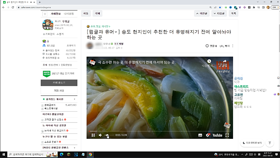Collapse the 즐겨찾는 게시판 arrow

[75, 99]
